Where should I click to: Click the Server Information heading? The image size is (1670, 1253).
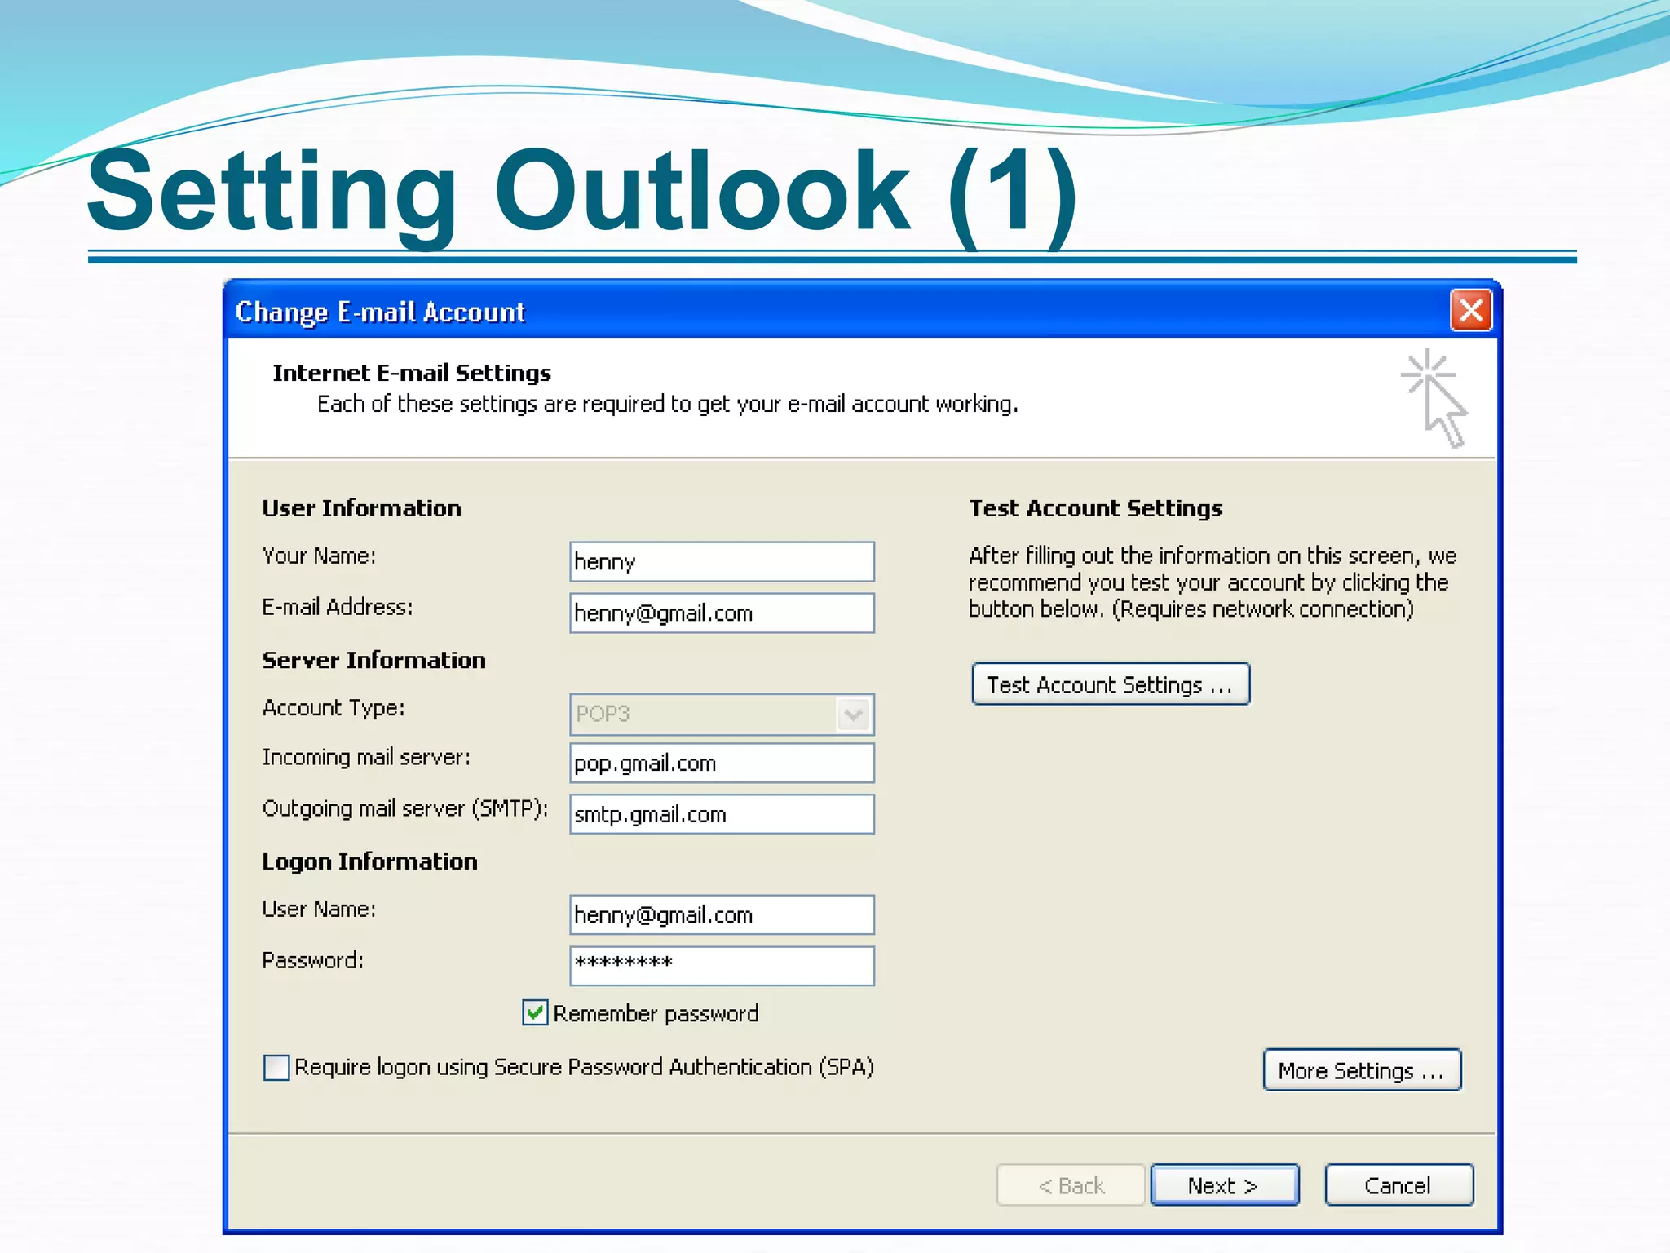(373, 660)
